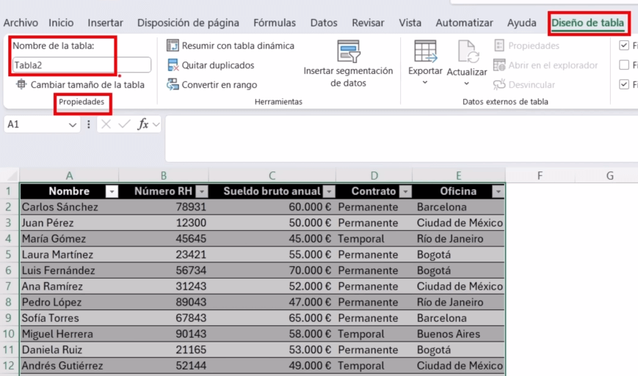Click the disabled Desvincular button
This screenshot has width=638, height=376.
point(524,84)
